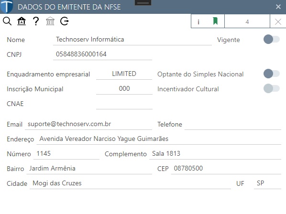Click the info 'i' icon
The width and height of the screenshot is (286, 214).
click(198, 22)
